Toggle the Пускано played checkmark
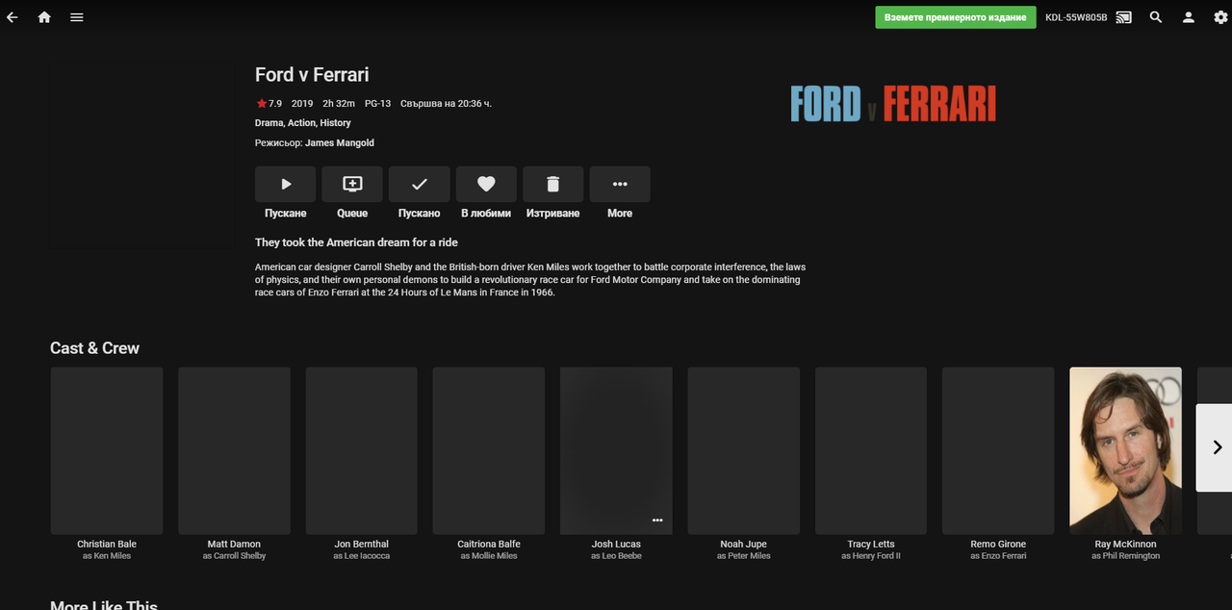 tap(419, 184)
